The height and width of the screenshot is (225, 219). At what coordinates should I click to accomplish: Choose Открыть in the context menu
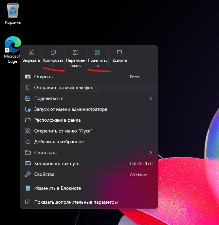click(89, 77)
